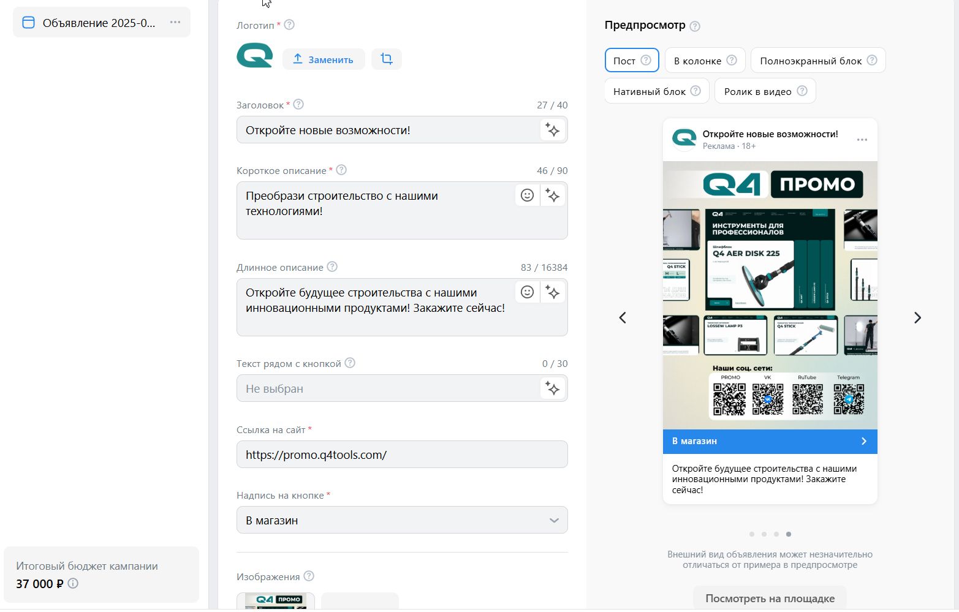Switch preview to В колонке format

point(705,60)
